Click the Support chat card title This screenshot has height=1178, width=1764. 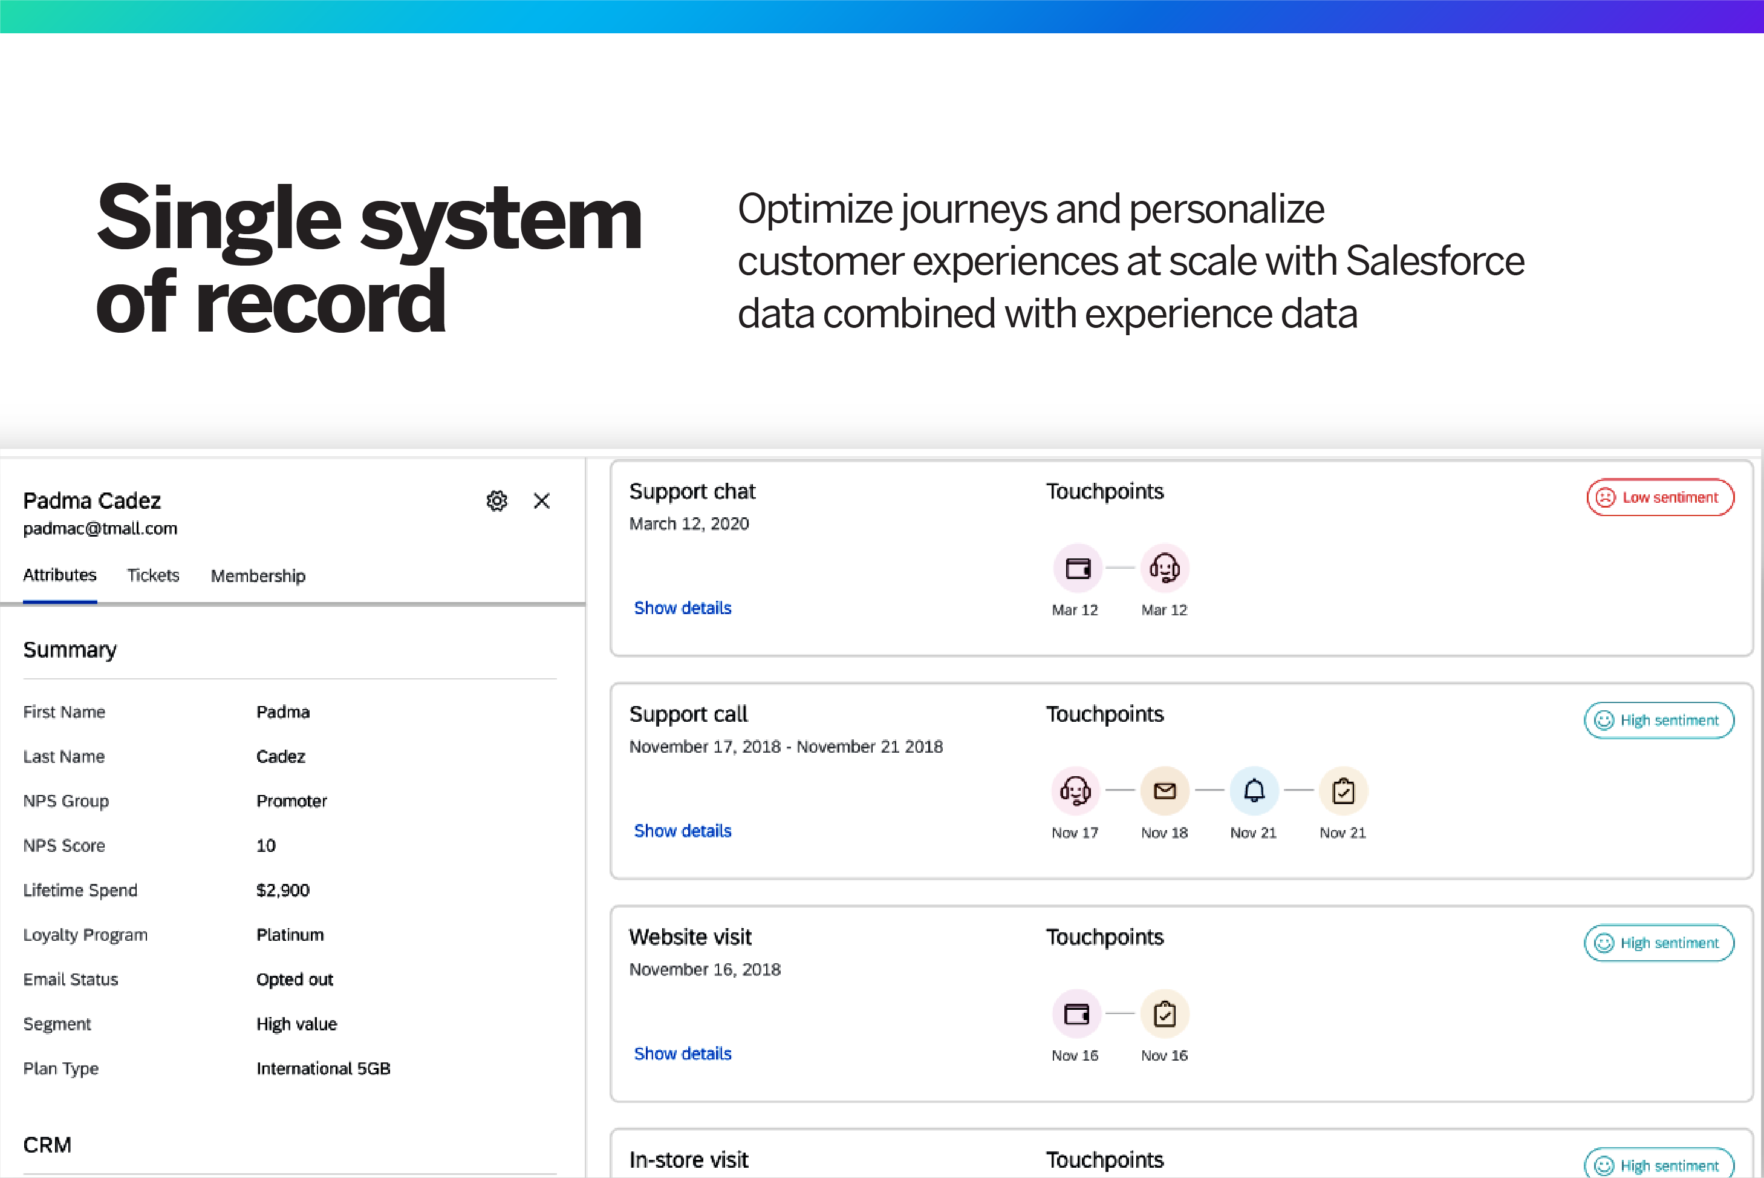click(x=692, y=491)
